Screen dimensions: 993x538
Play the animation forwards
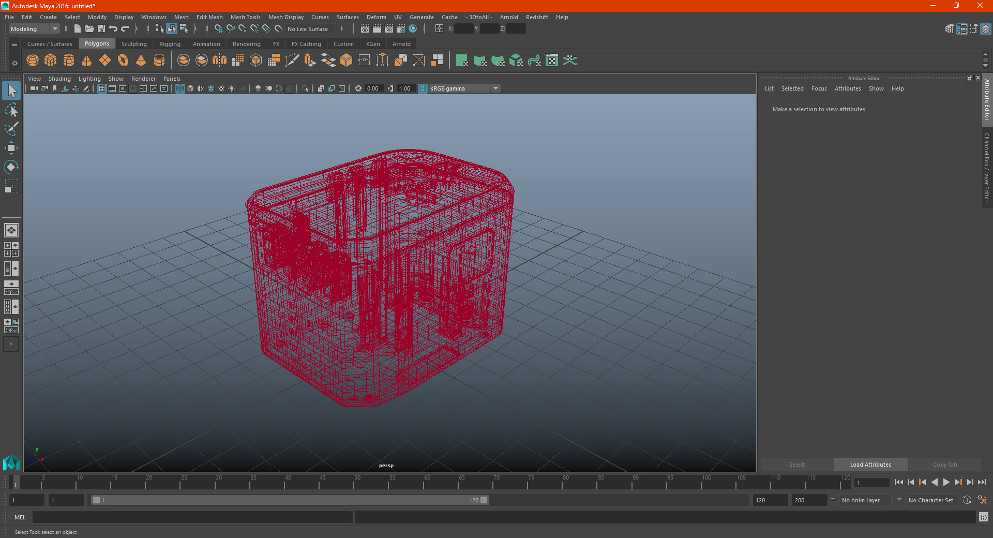click(x=946, y=482)
